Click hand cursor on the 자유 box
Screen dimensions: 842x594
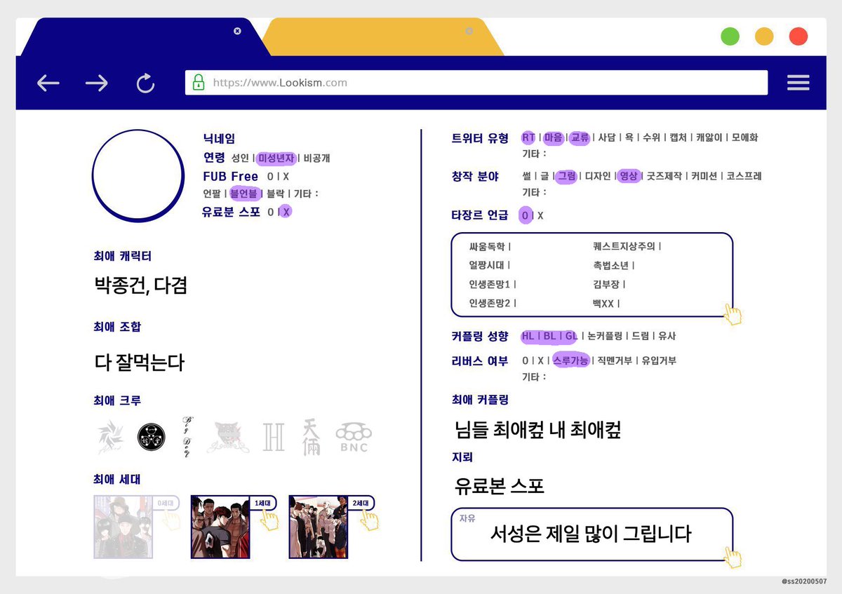733,558
